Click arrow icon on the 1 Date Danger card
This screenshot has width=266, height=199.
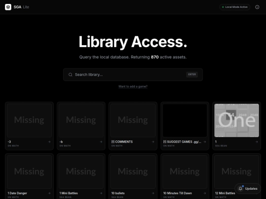(x=49, y=193)
